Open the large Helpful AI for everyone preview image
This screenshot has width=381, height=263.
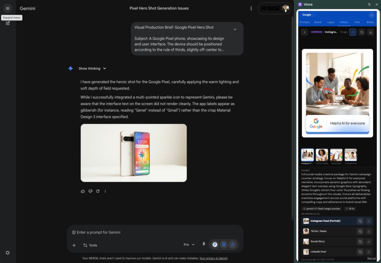(x=337, y=93)
